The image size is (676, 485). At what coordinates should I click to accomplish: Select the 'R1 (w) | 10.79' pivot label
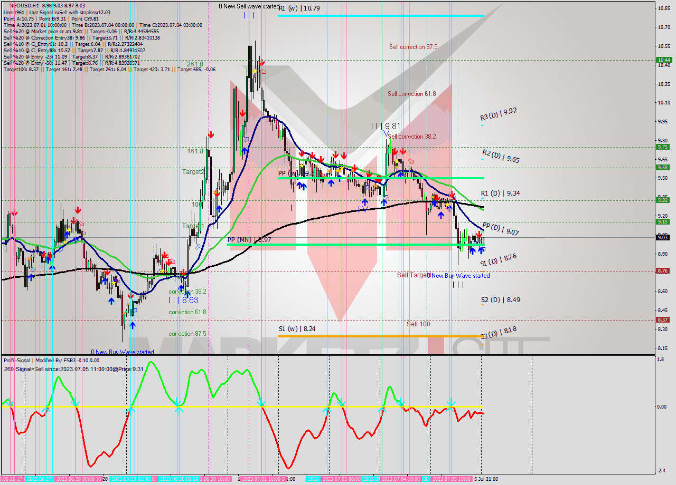[x=300, y=8]
